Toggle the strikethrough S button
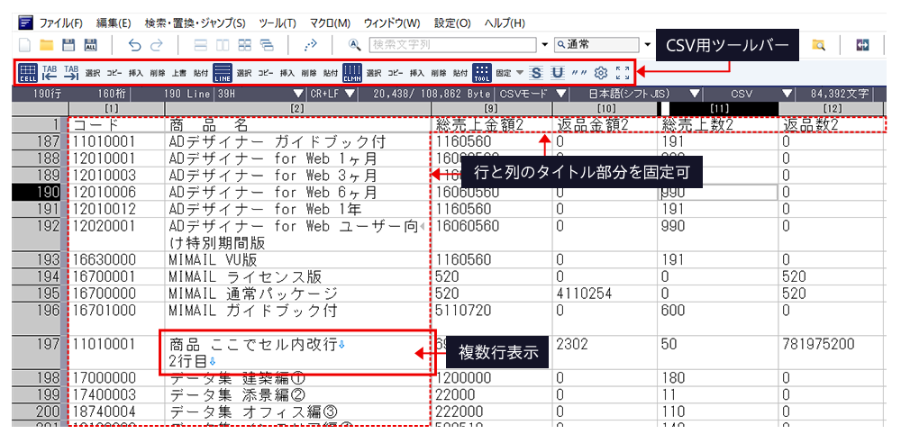The height and width of the screenshot is (443, 901). [536, 73]
